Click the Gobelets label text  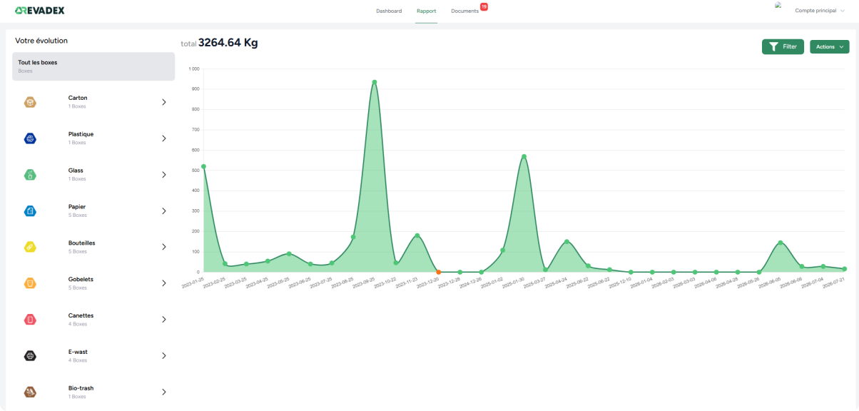pos(81,279)
